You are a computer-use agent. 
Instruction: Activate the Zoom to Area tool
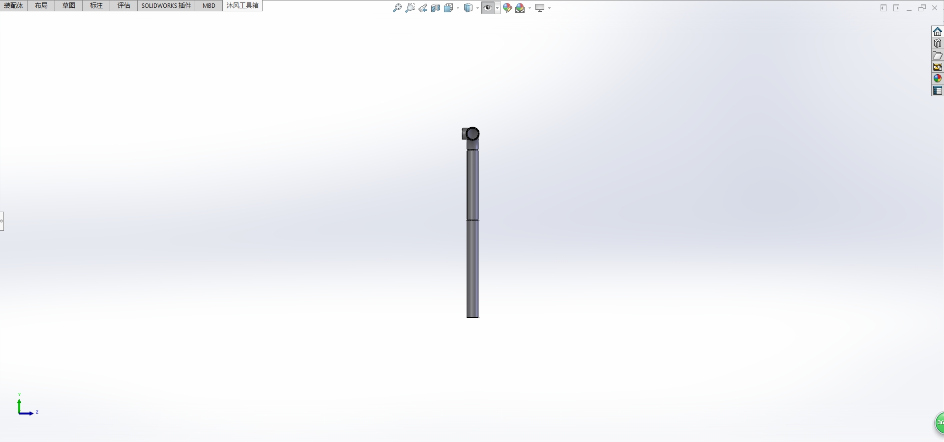pos(410,8)
